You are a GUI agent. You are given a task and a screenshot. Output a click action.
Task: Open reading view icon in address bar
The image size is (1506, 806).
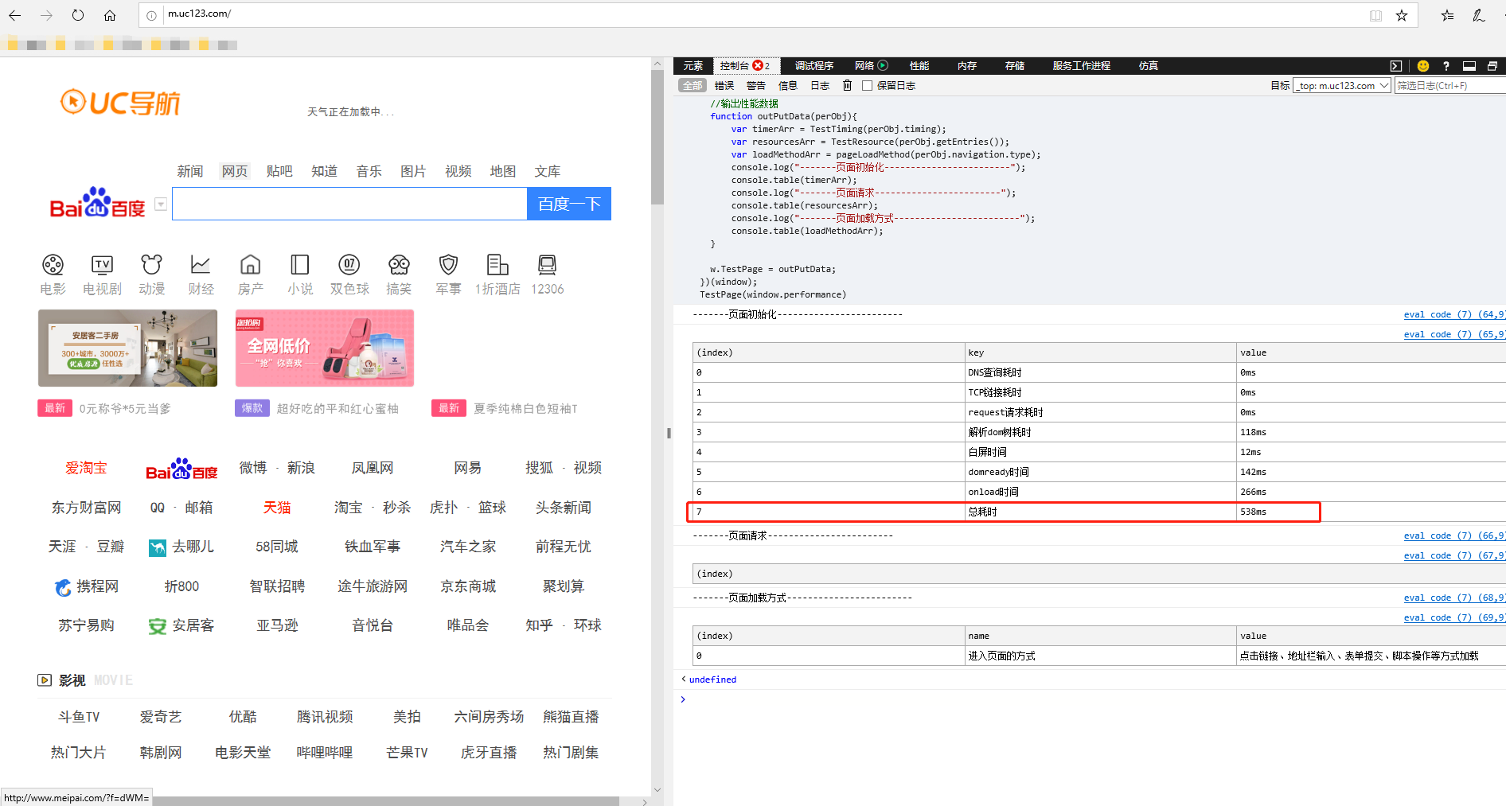click(1375, 15)
